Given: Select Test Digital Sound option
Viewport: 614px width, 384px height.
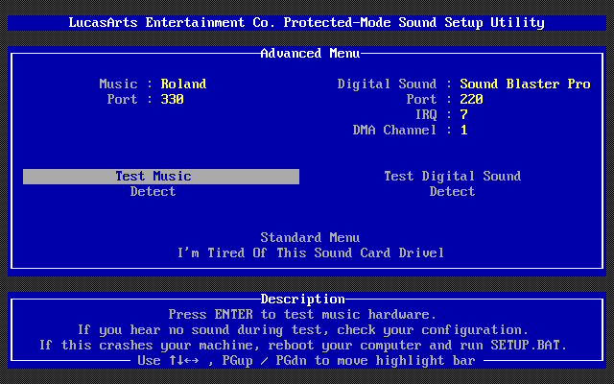Looking at the screenshot, I should (x=452, y=177).
